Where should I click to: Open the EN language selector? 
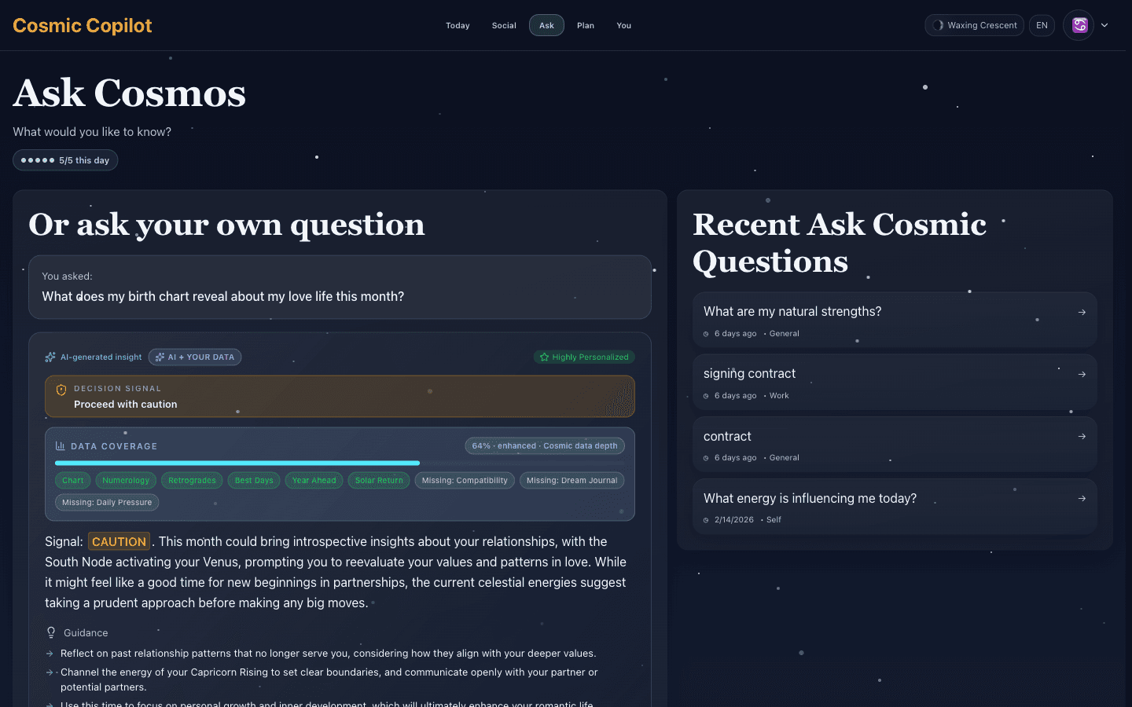(x=1042, y=25)
